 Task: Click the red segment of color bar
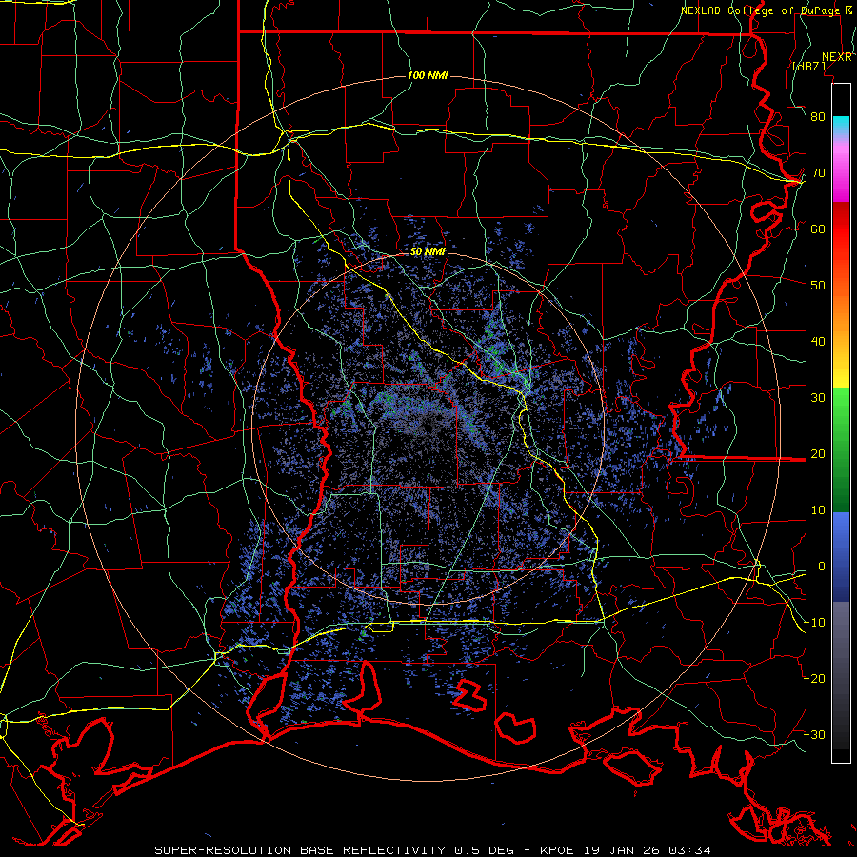(841, 229)
